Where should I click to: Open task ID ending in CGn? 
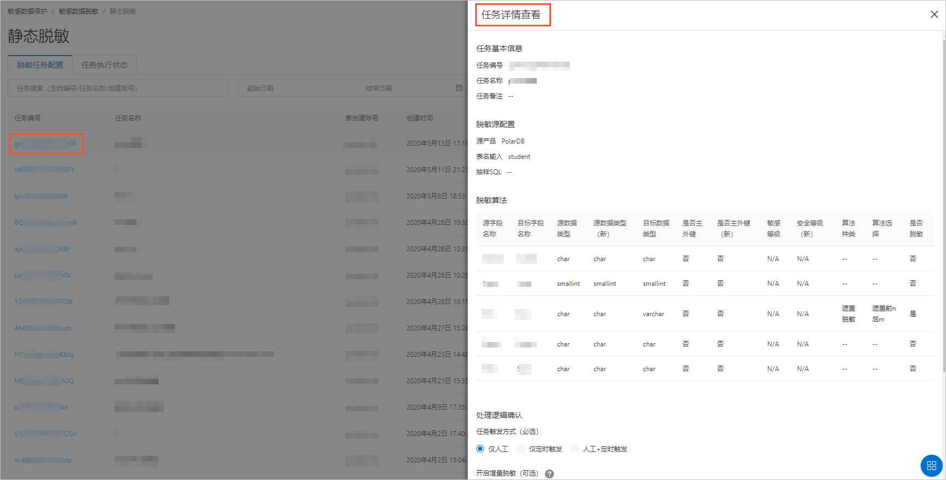(46, 434)
